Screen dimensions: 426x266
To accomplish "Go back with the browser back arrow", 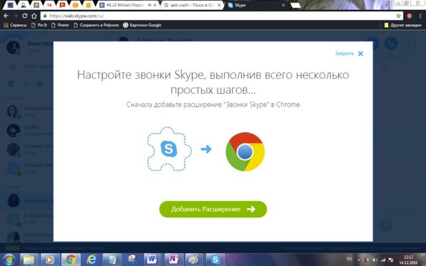I will [6, 16].
